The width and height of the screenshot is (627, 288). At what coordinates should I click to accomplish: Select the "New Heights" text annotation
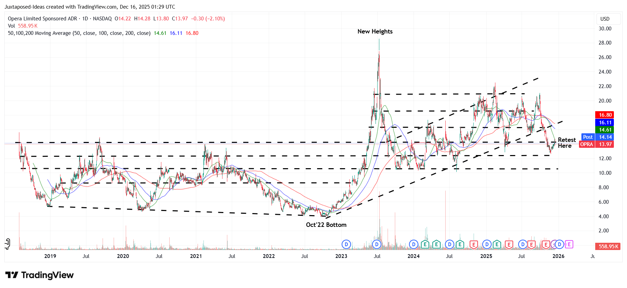pyautogui.click(x=375, y=31)
